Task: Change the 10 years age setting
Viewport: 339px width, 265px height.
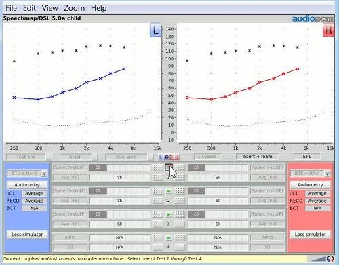Action: click(x=207, y=157)
